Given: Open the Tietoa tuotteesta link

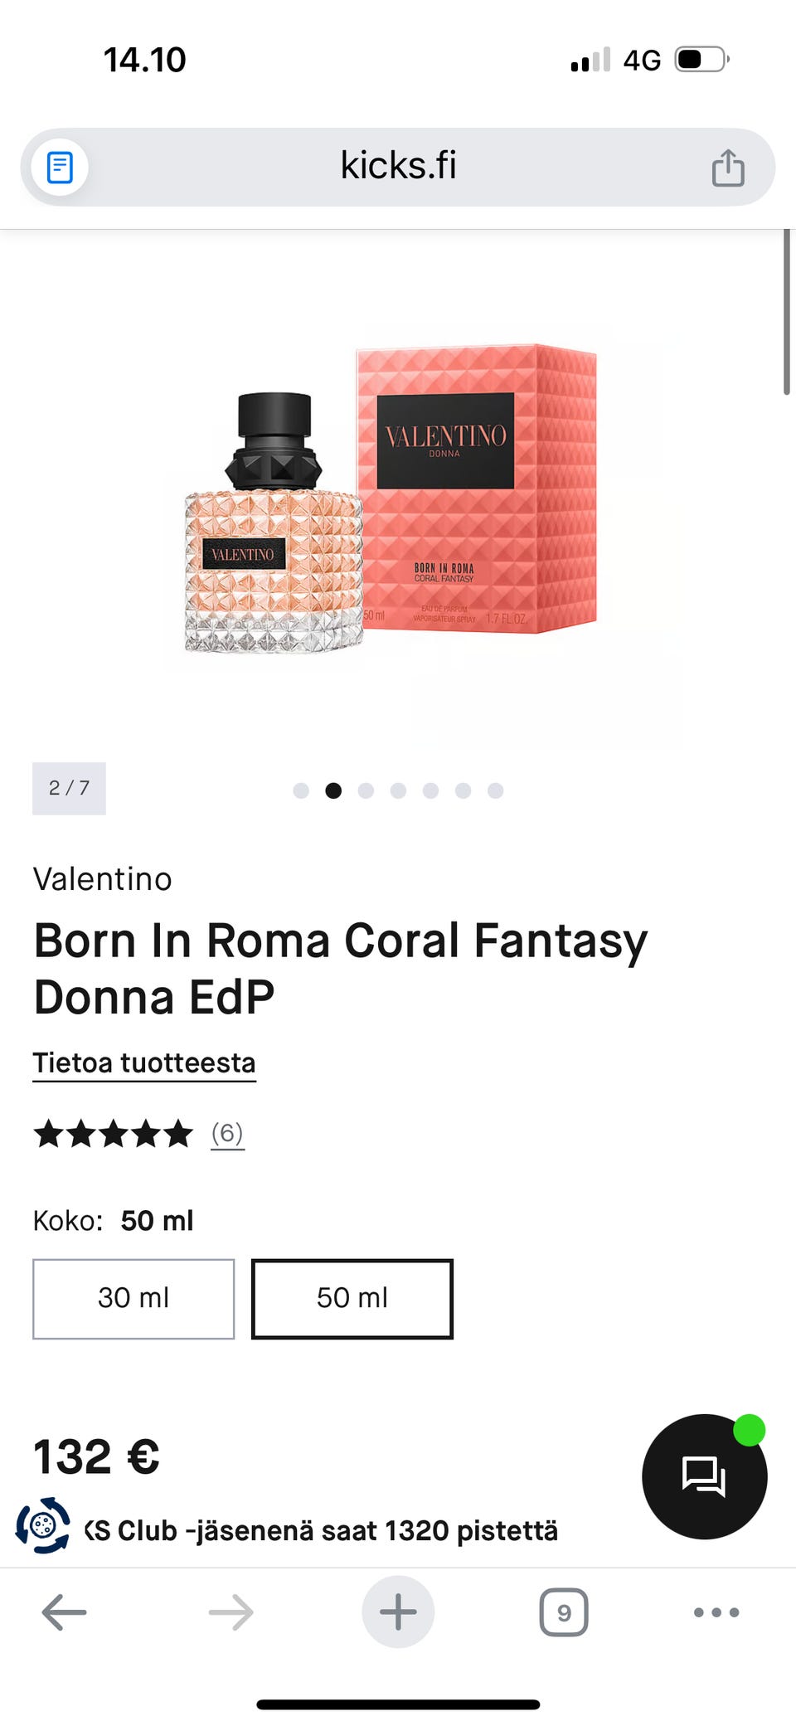Looking at the screenshot, I should (144, 1062).
